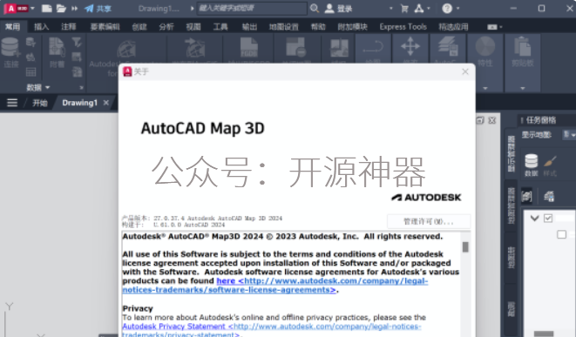Click the FGDB export file icon
The width and height of the screenshot is (576, 337).
coord(248,47)
